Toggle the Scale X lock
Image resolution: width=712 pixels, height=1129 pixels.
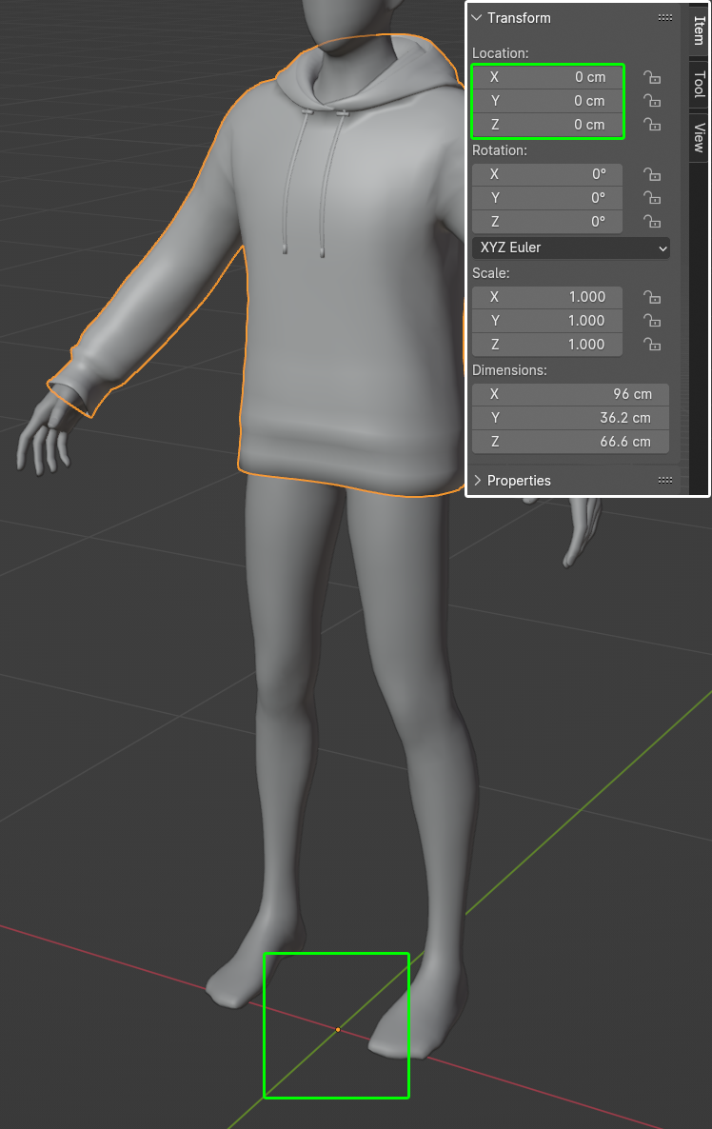(x=652, y=297)
